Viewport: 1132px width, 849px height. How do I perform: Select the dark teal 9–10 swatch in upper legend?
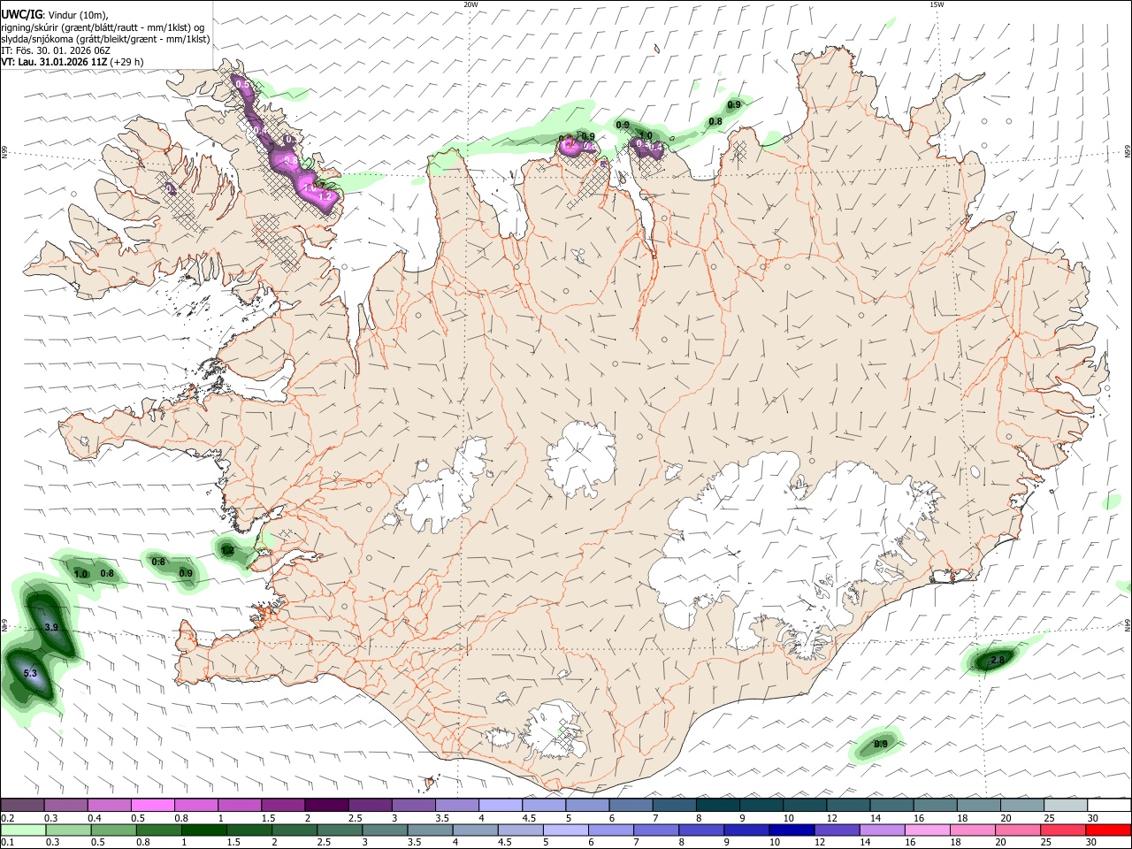coord(761,805)
